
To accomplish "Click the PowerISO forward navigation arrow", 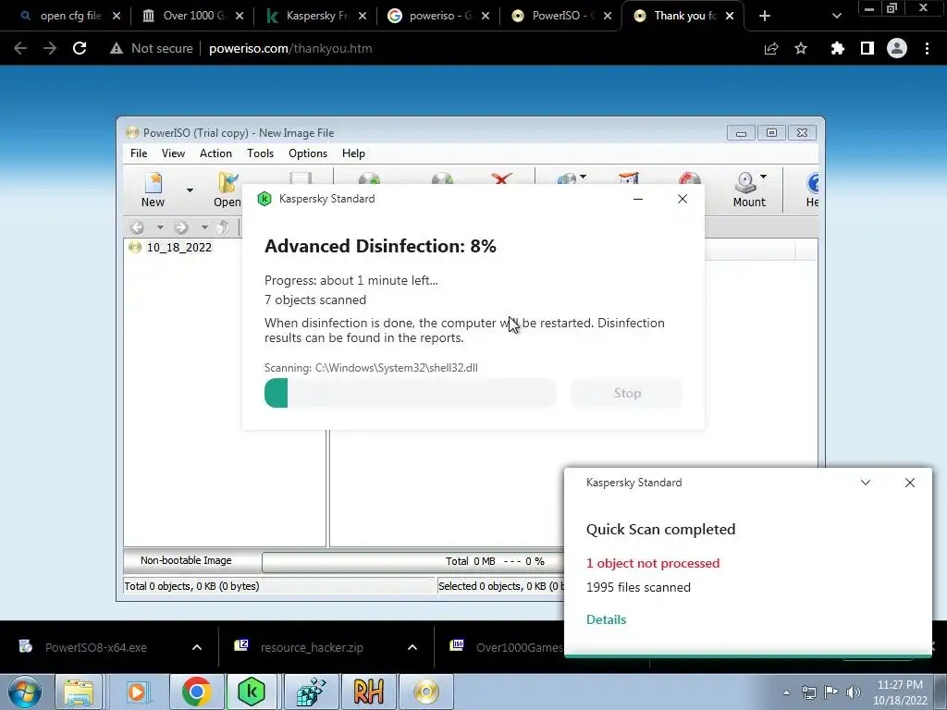I will (181, 227).
